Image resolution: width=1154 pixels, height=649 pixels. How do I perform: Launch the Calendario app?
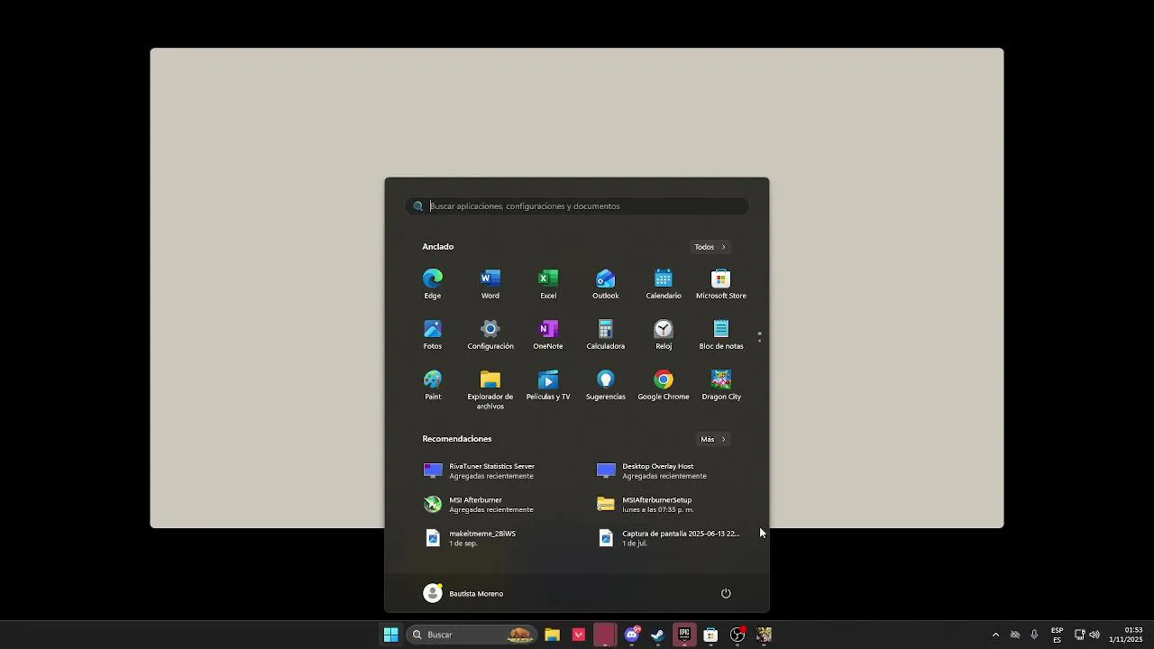(x=664, y=283)
